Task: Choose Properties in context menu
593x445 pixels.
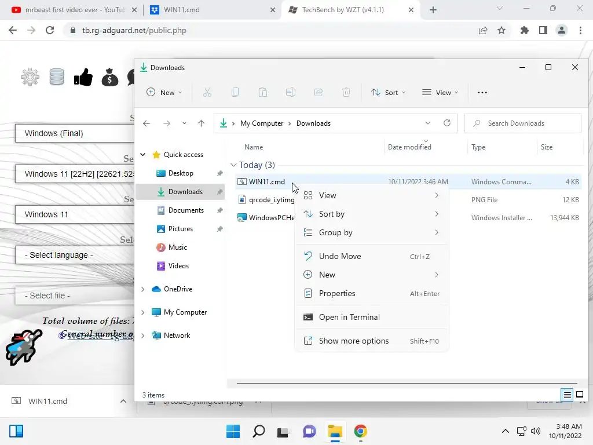Action: pos(372,293)
